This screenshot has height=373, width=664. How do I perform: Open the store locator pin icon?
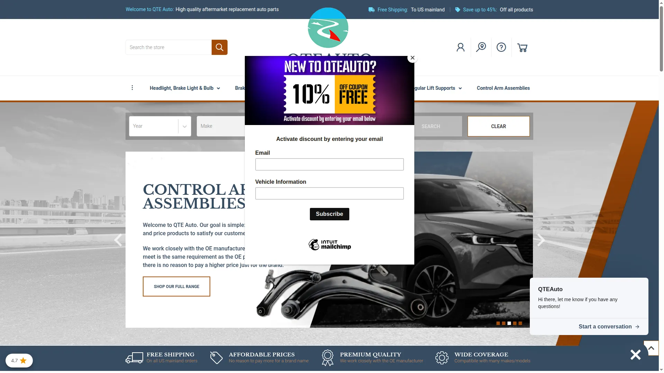tap(481, 47)
